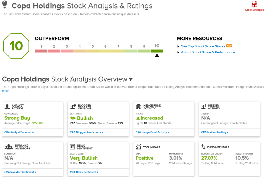Image resolution: width=264 pixels, height=177 pixels.
Task: Click the Fundamentals up-down arrows icon
Action: 203,147
